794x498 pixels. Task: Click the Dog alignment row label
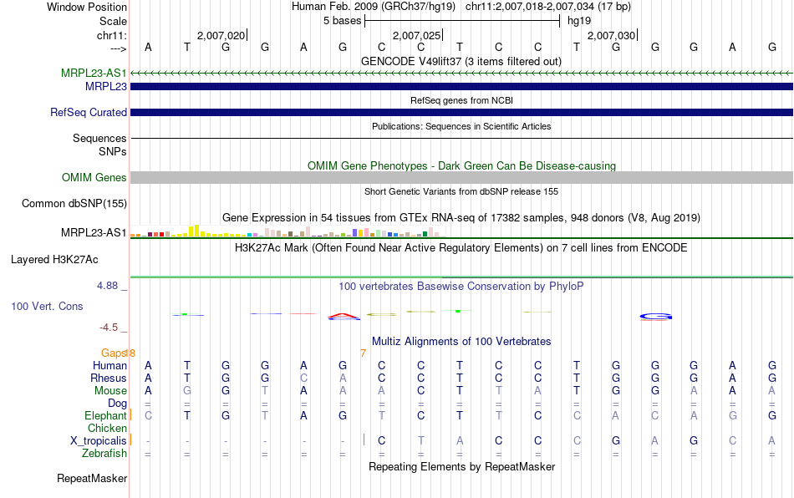(x=117, y=404)
